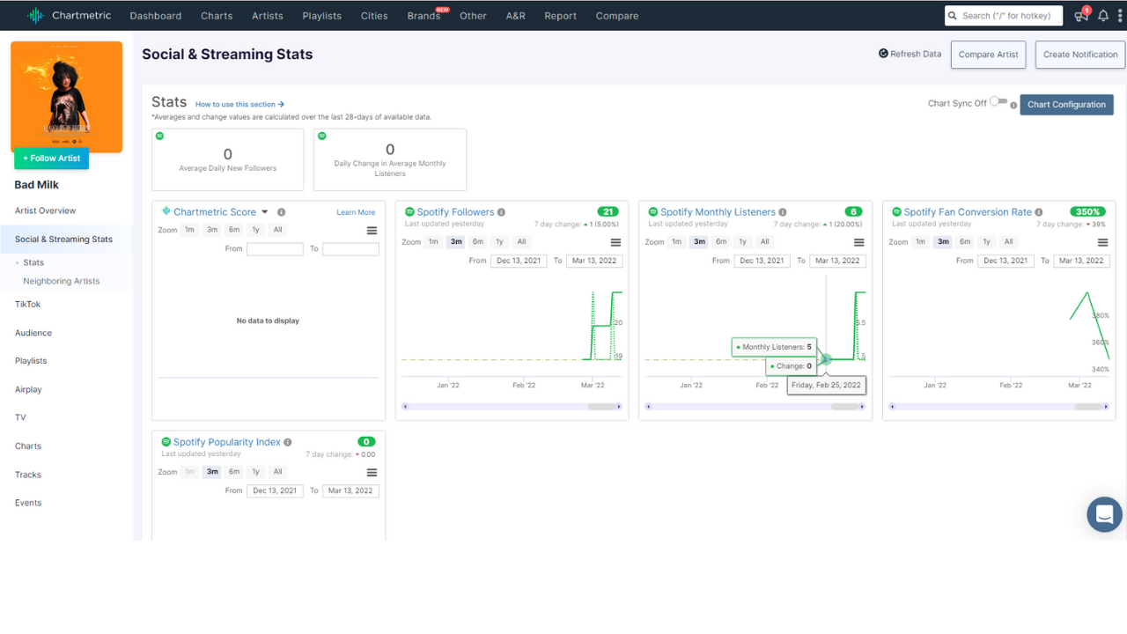Open the Brands menu in the navbar
The image size is (1127, 634).
coord(424,16)
